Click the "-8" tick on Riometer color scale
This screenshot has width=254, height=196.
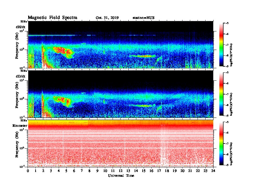(227, 154)
